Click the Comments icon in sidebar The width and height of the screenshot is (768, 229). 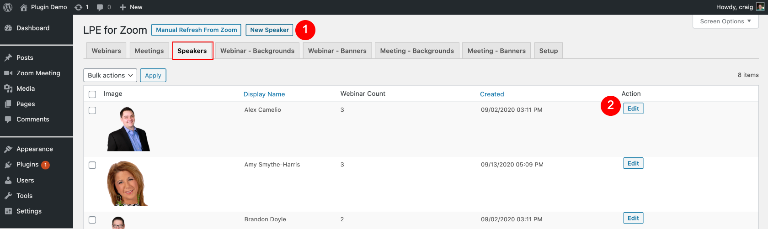pos(8,120)
